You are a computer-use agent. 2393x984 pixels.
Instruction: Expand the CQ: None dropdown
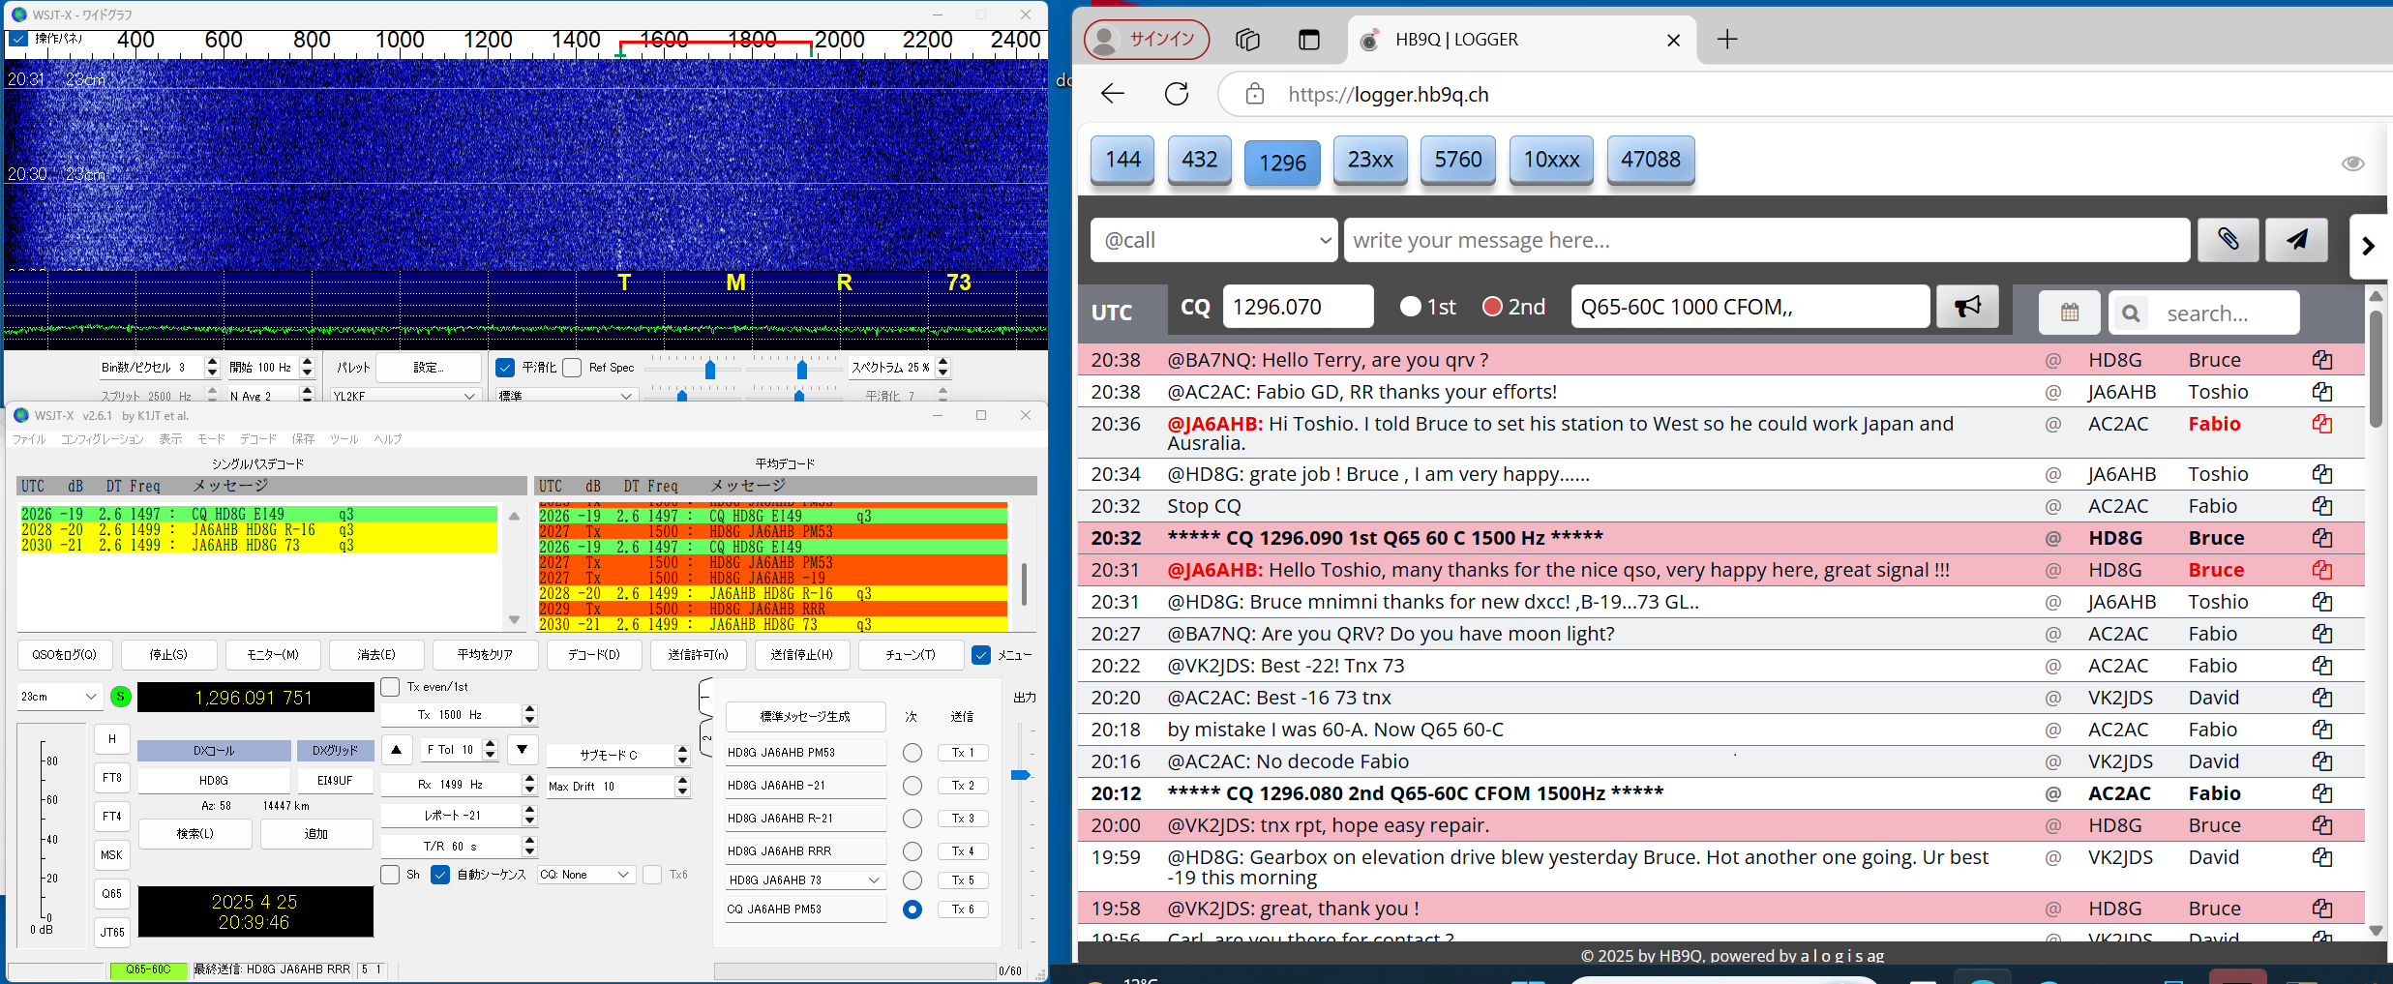pyautogui.click(x=585, y=875)
